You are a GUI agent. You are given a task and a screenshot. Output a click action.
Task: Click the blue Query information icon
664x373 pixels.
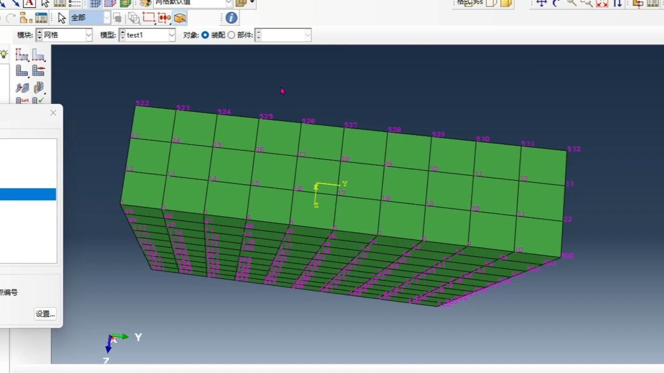pyautogui.click(x=231, y=18)
